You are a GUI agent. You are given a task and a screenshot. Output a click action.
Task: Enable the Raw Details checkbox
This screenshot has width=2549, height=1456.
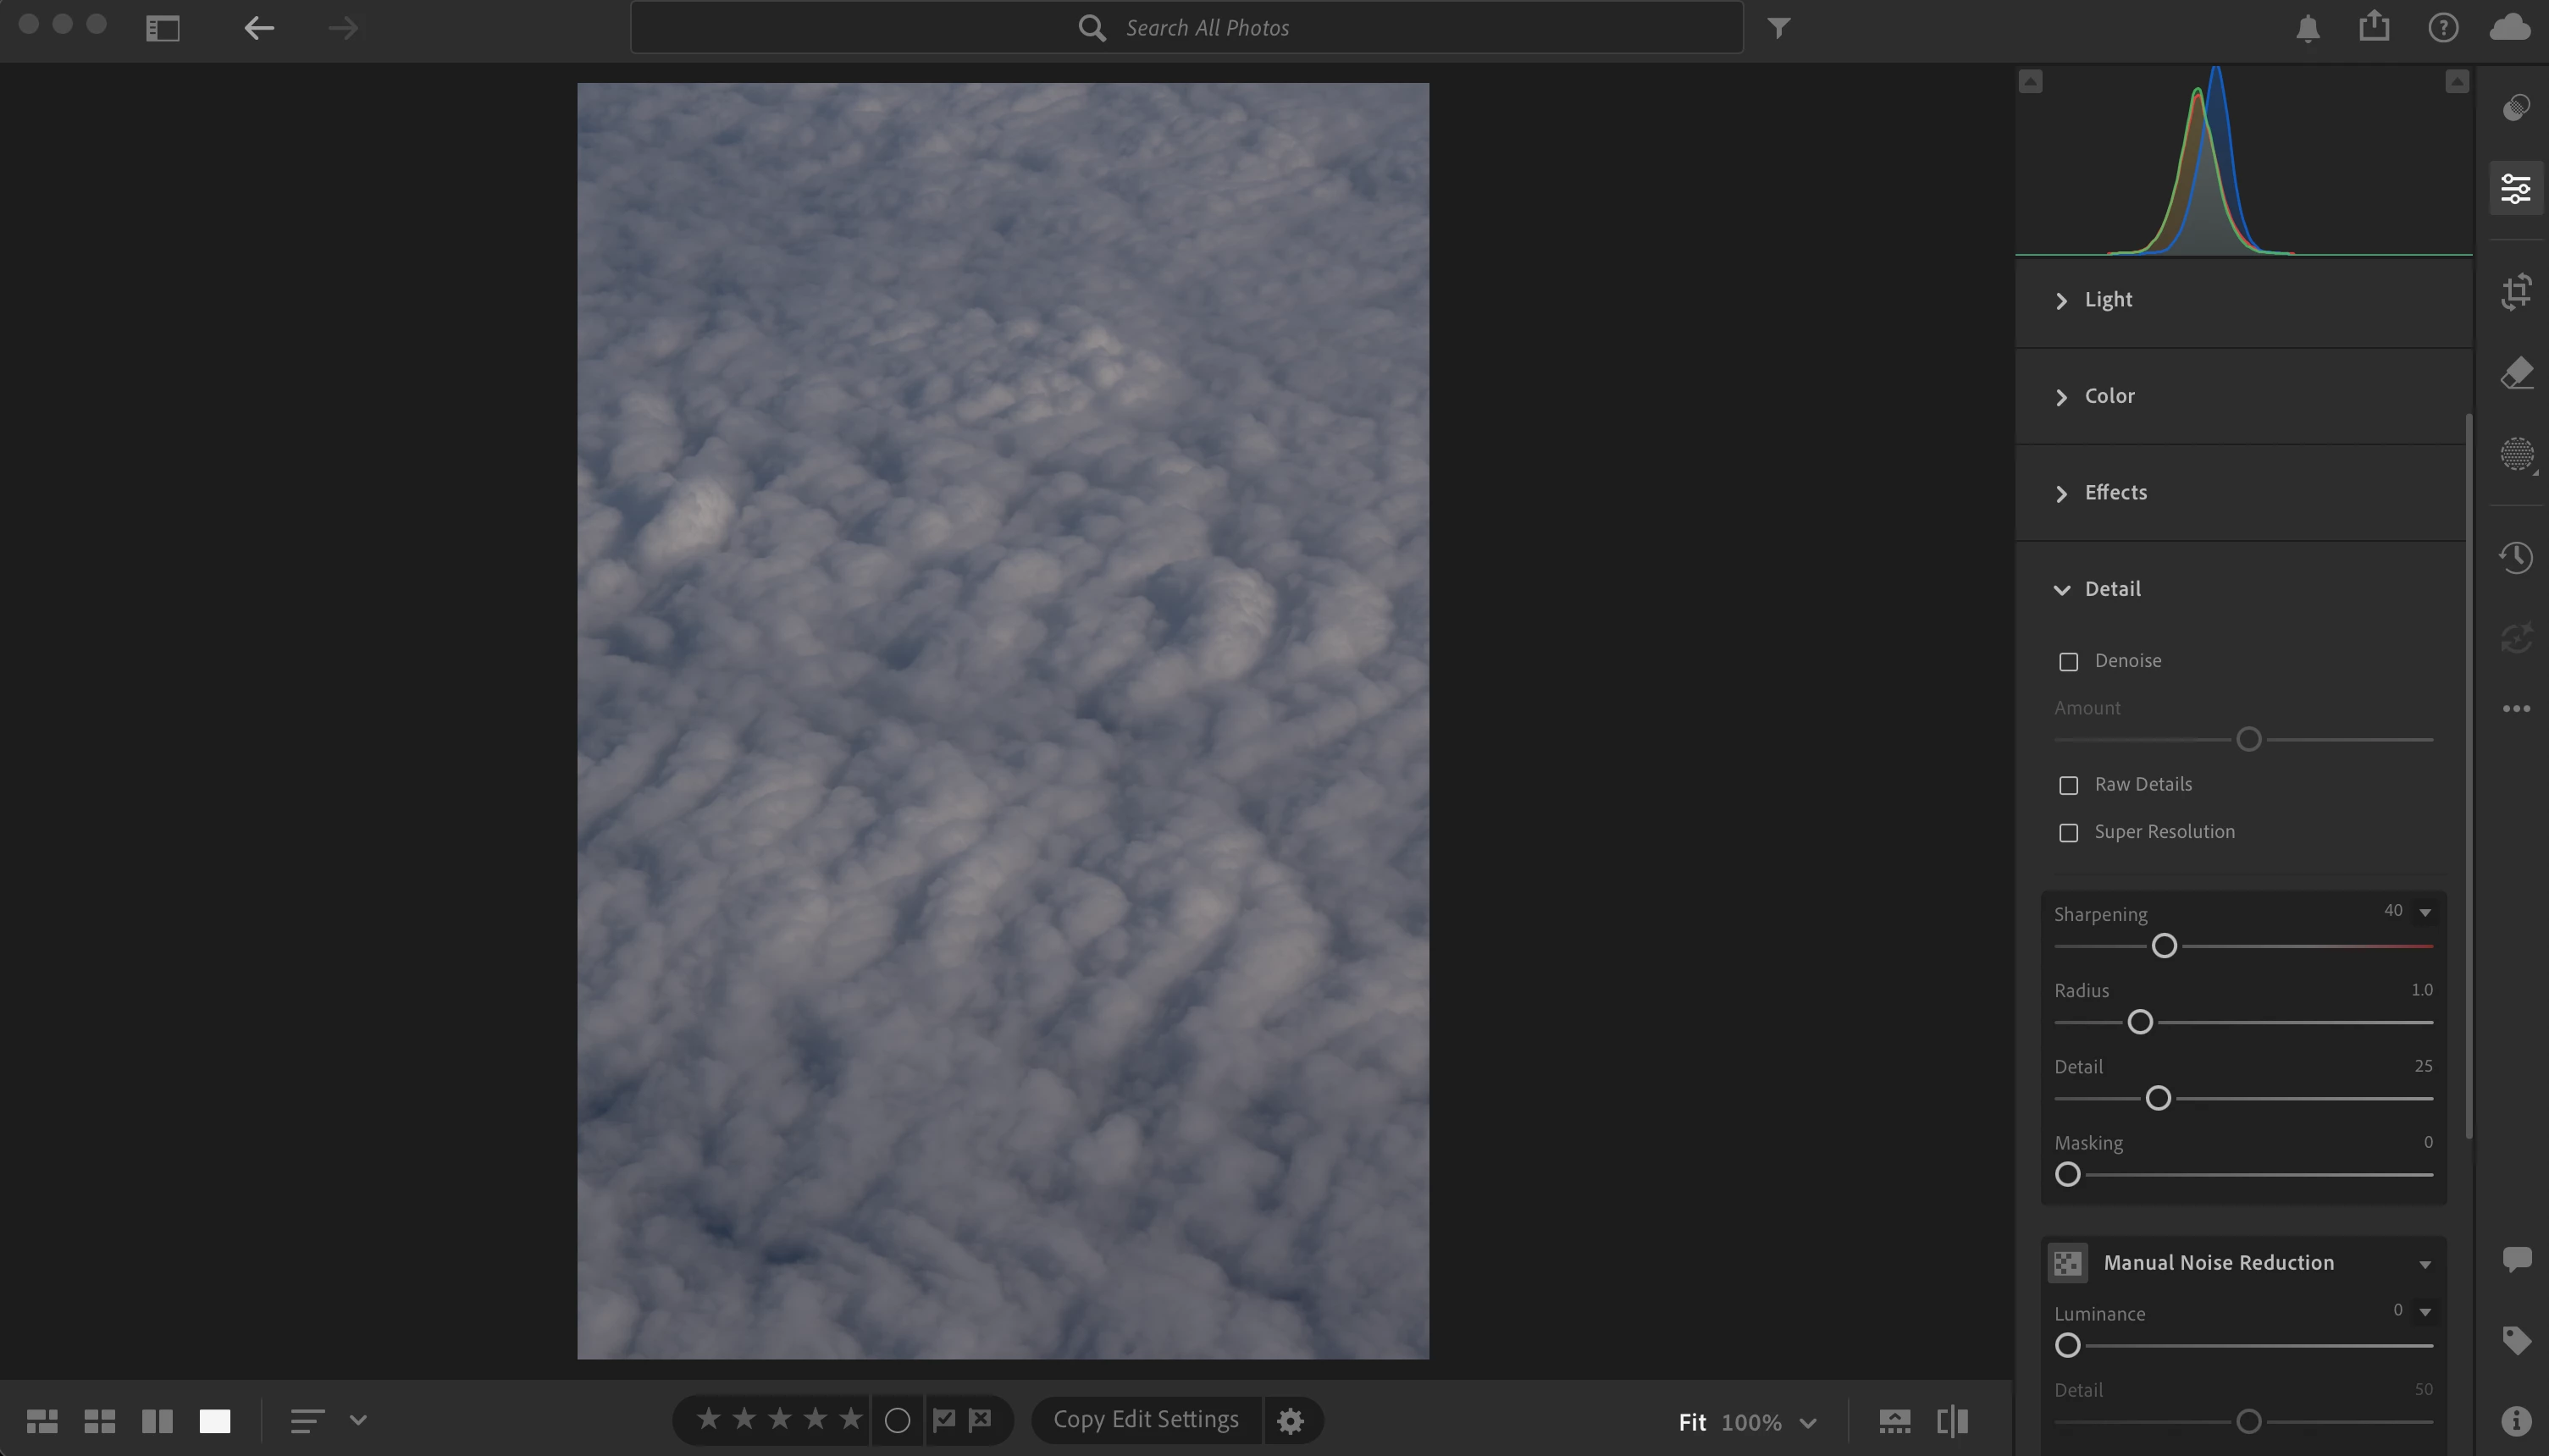coord(2068,785)
